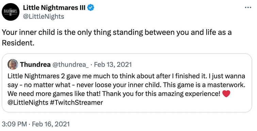Click the red heart emoji

(226, 94)
